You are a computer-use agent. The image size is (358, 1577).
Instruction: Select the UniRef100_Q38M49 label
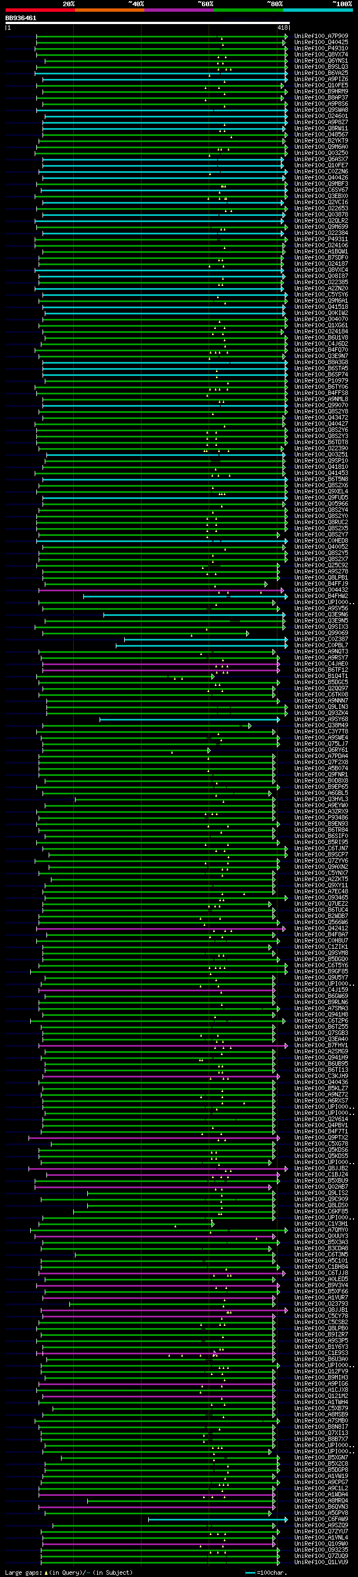tap(321, 726)
